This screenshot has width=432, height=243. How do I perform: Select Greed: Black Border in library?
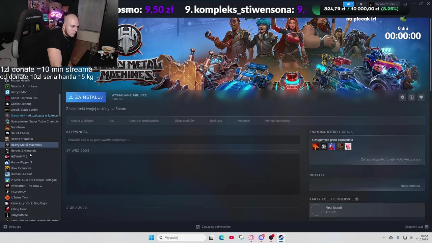(24, 110)
